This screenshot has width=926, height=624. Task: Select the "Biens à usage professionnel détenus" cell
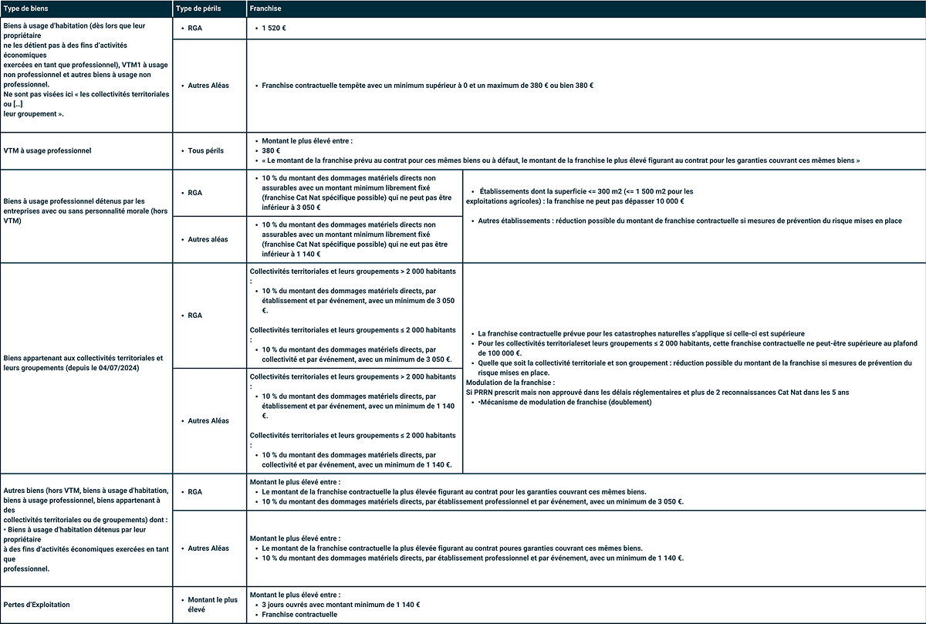pos(74,211)
